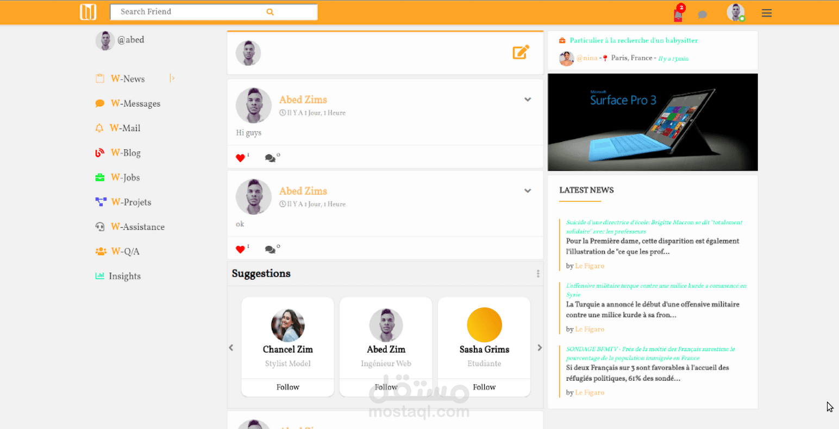Open W-Mail notifications

click(x=100, y=128)
